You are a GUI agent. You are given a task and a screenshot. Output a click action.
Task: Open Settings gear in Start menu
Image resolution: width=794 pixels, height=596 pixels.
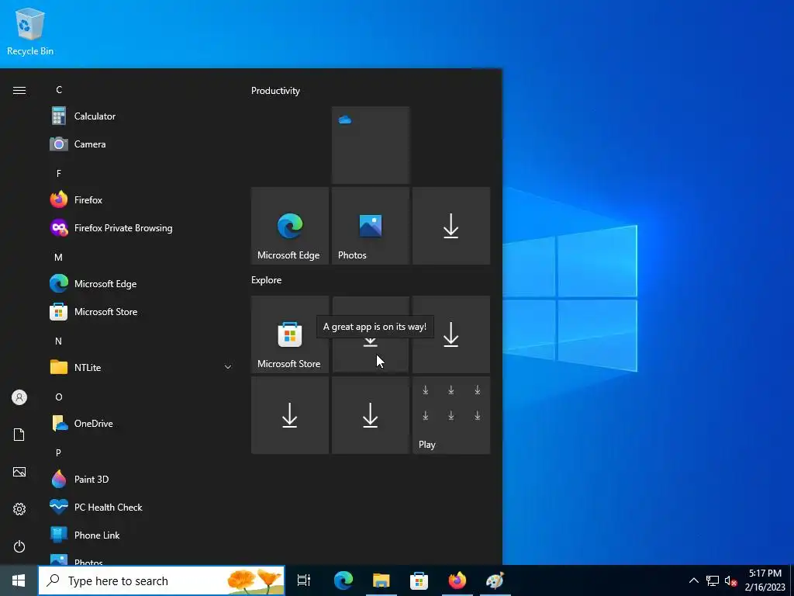[19, 509]
